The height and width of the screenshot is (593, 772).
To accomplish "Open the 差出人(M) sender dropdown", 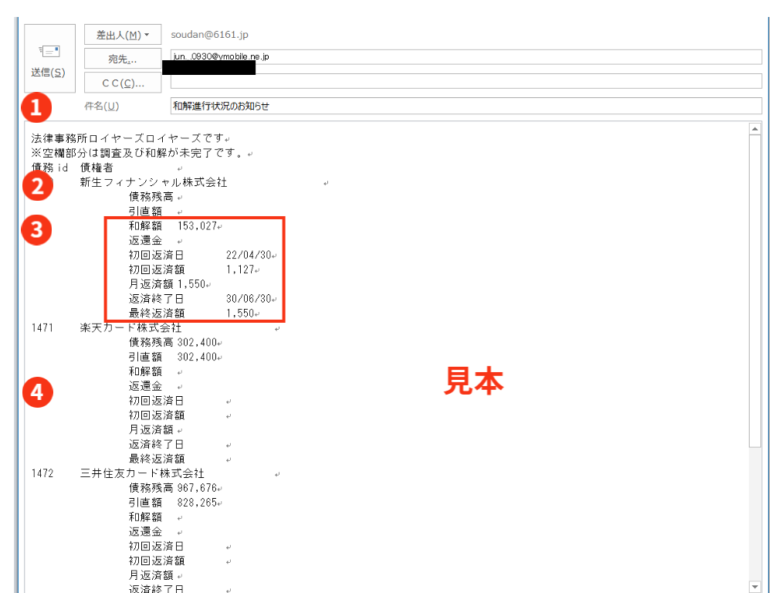I will [x=123, y=35].
